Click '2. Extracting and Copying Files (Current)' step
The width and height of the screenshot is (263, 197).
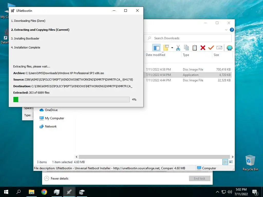pyautogui.click(x=40, y=30)
